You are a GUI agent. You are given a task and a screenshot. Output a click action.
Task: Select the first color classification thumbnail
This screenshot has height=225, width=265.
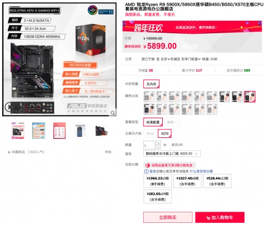(149, 97)
